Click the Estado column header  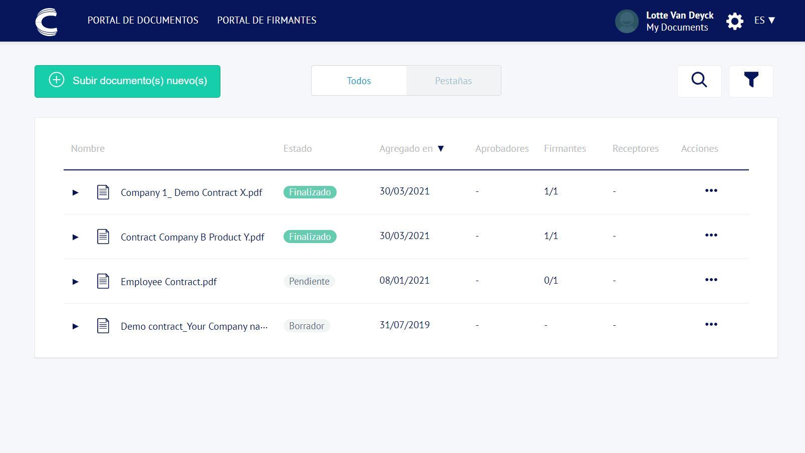(298, 148)
